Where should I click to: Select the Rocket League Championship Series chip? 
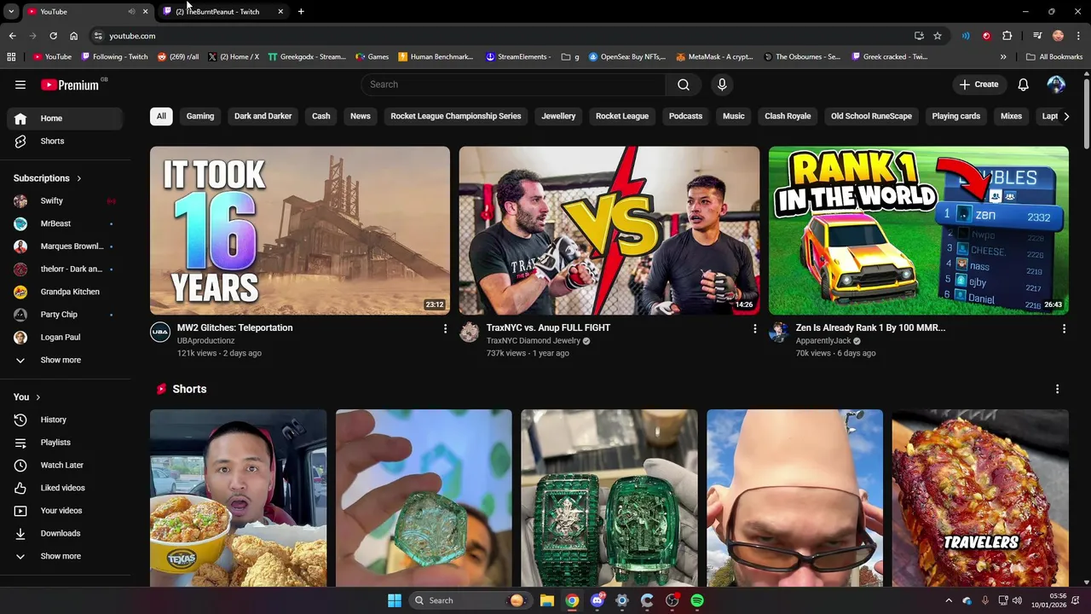[x=456, y=116]
